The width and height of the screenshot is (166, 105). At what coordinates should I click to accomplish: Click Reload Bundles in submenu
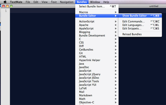(x=132, y=34)
